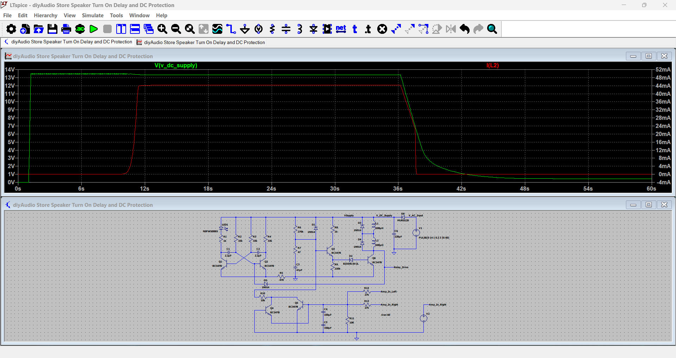This screenshot has height=358, width=676.
Task: Close the waveform plot sub-window
Action: coord(664,56)
